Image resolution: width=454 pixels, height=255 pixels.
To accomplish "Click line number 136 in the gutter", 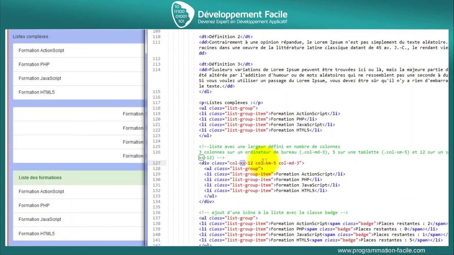I will [156, 212].
